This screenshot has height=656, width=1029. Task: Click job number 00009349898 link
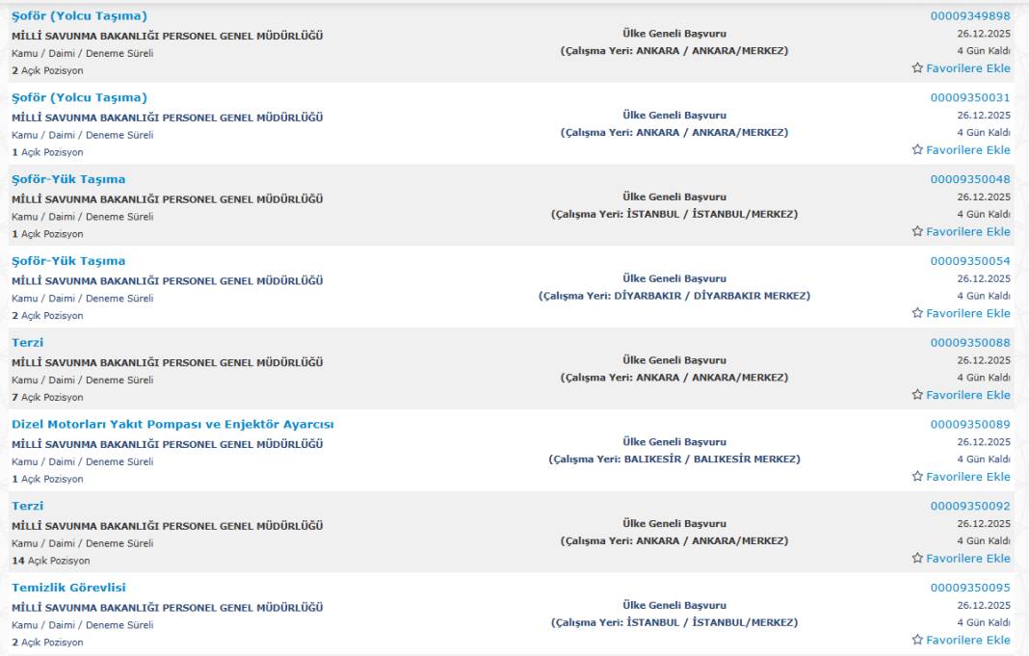970,16
